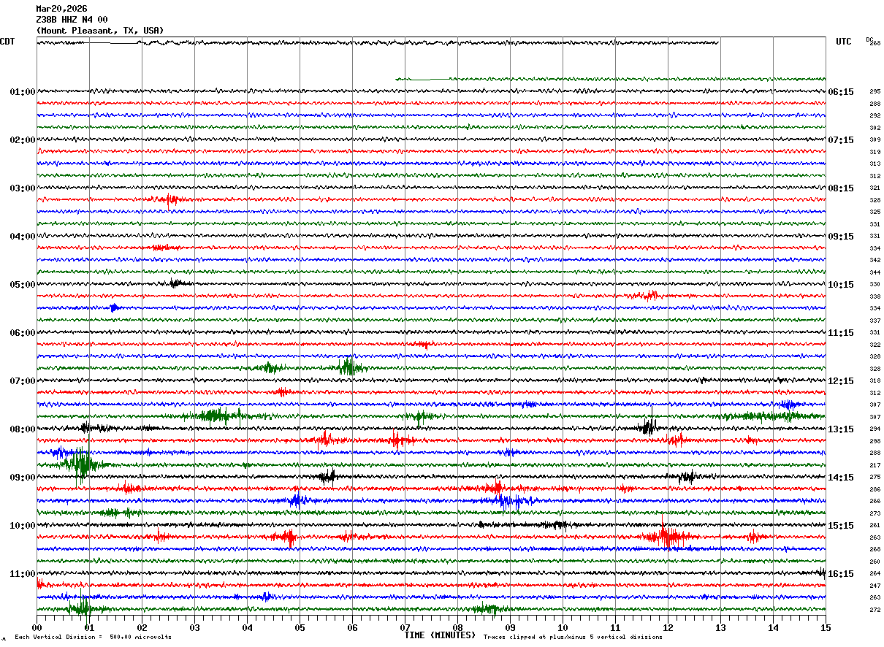Click minute tick 13 on the time axis
Image resolution: width=884 pixels, height=647 pixels.
[720, 627]
